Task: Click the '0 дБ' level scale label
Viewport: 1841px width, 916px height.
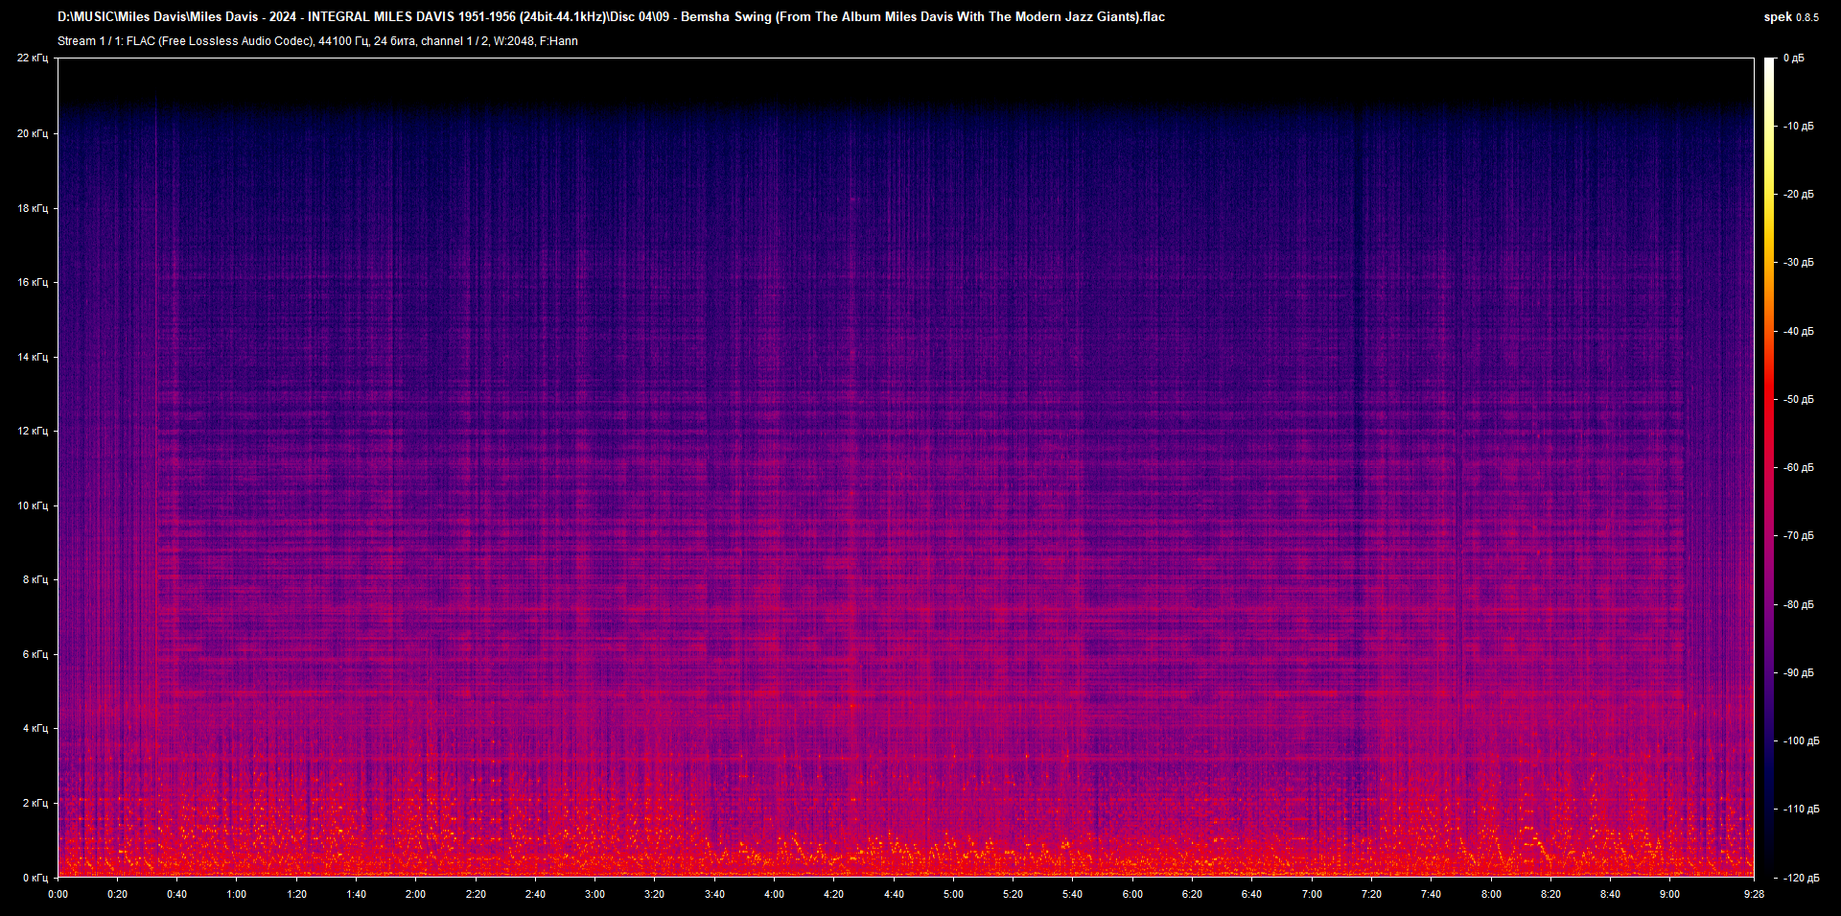Action: click(x=1794, y=59)
